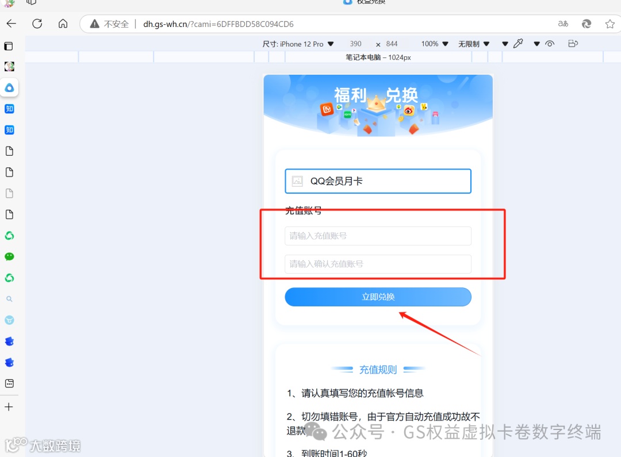Open the green WeChat chat-bubble tab
This screenshot has width=621, height=457.
tap(9, 256)
